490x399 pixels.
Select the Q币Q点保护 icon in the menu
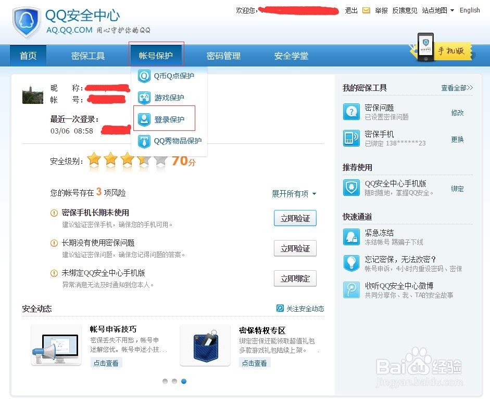[x=144, y=76]
